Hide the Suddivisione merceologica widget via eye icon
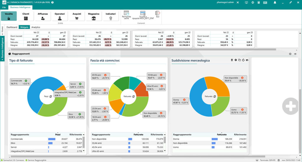 pyautogui.click(x=247, y=60)
